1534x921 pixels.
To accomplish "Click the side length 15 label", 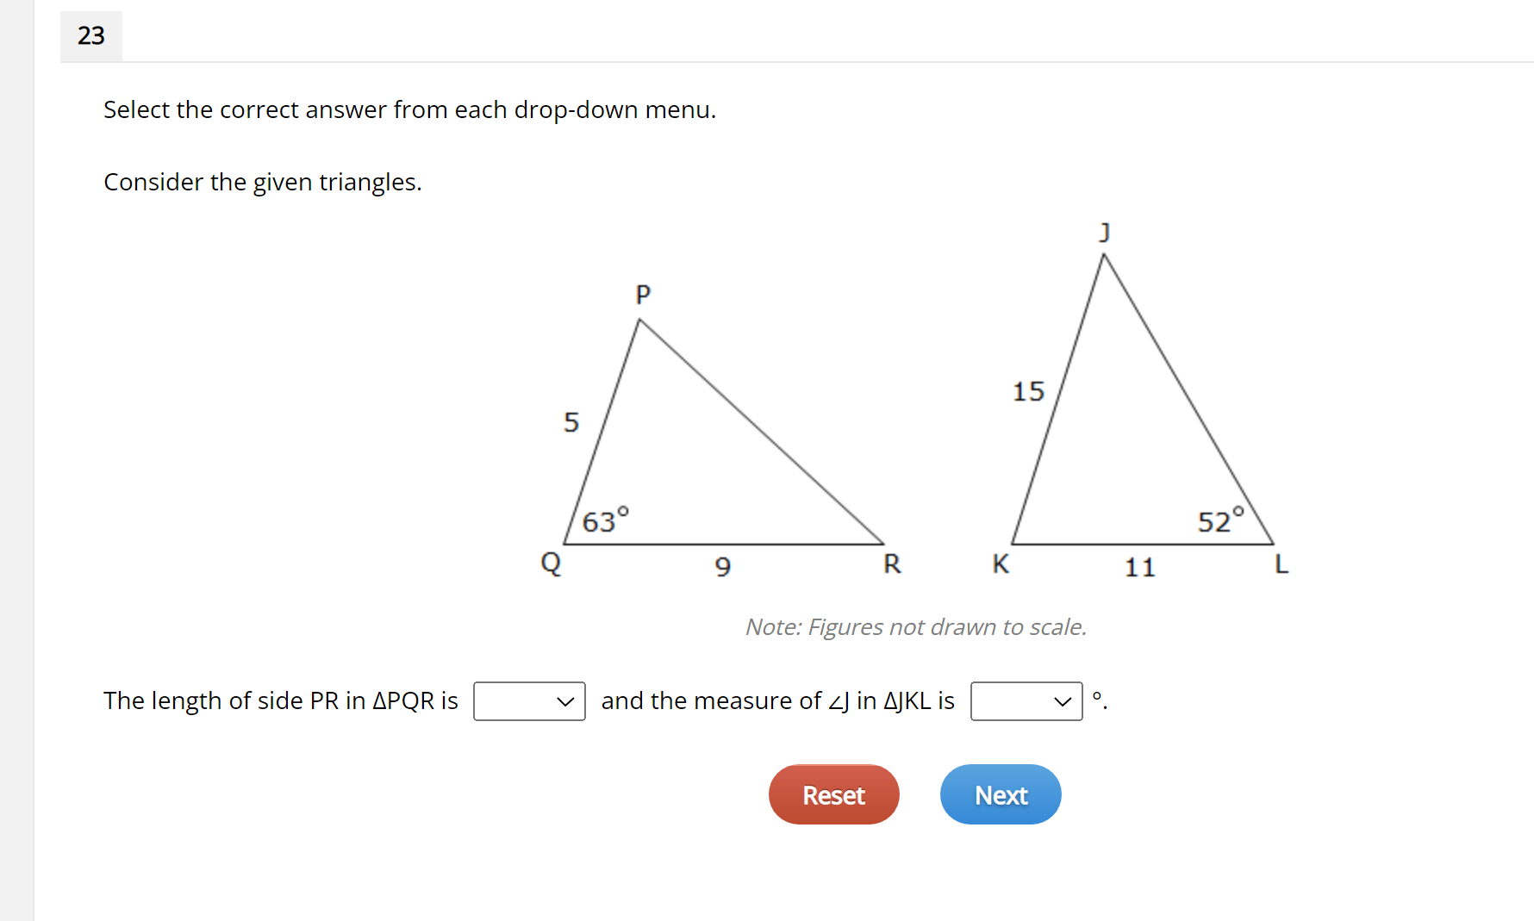I will tap(1027, 391).
